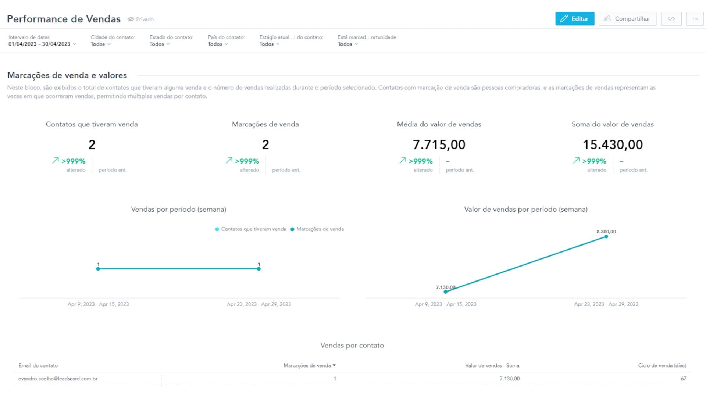Viewport: 706px width, 397px height.
Task: Select the evandro.coelho@leadscard.com.br table row
Action: (58, 379)
